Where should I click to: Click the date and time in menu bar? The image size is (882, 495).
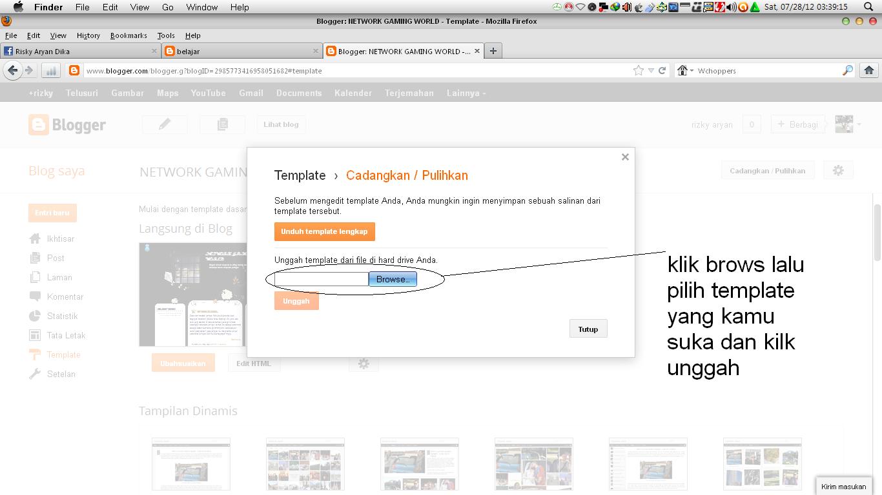pyautogui.click(x=806, y=7)
